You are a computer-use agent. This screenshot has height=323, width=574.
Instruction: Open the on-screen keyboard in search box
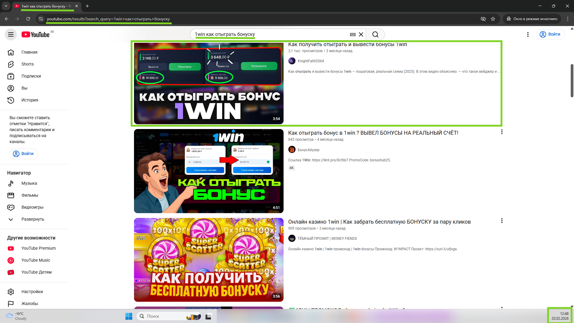pos(353,34)
